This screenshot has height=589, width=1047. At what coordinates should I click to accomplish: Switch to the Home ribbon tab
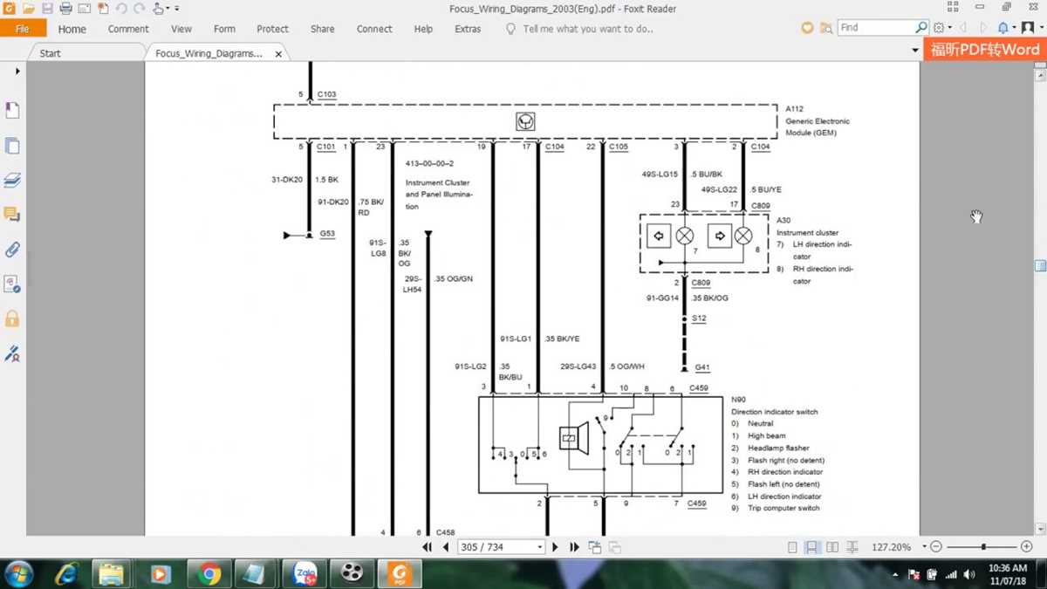[x=72, y=29]
